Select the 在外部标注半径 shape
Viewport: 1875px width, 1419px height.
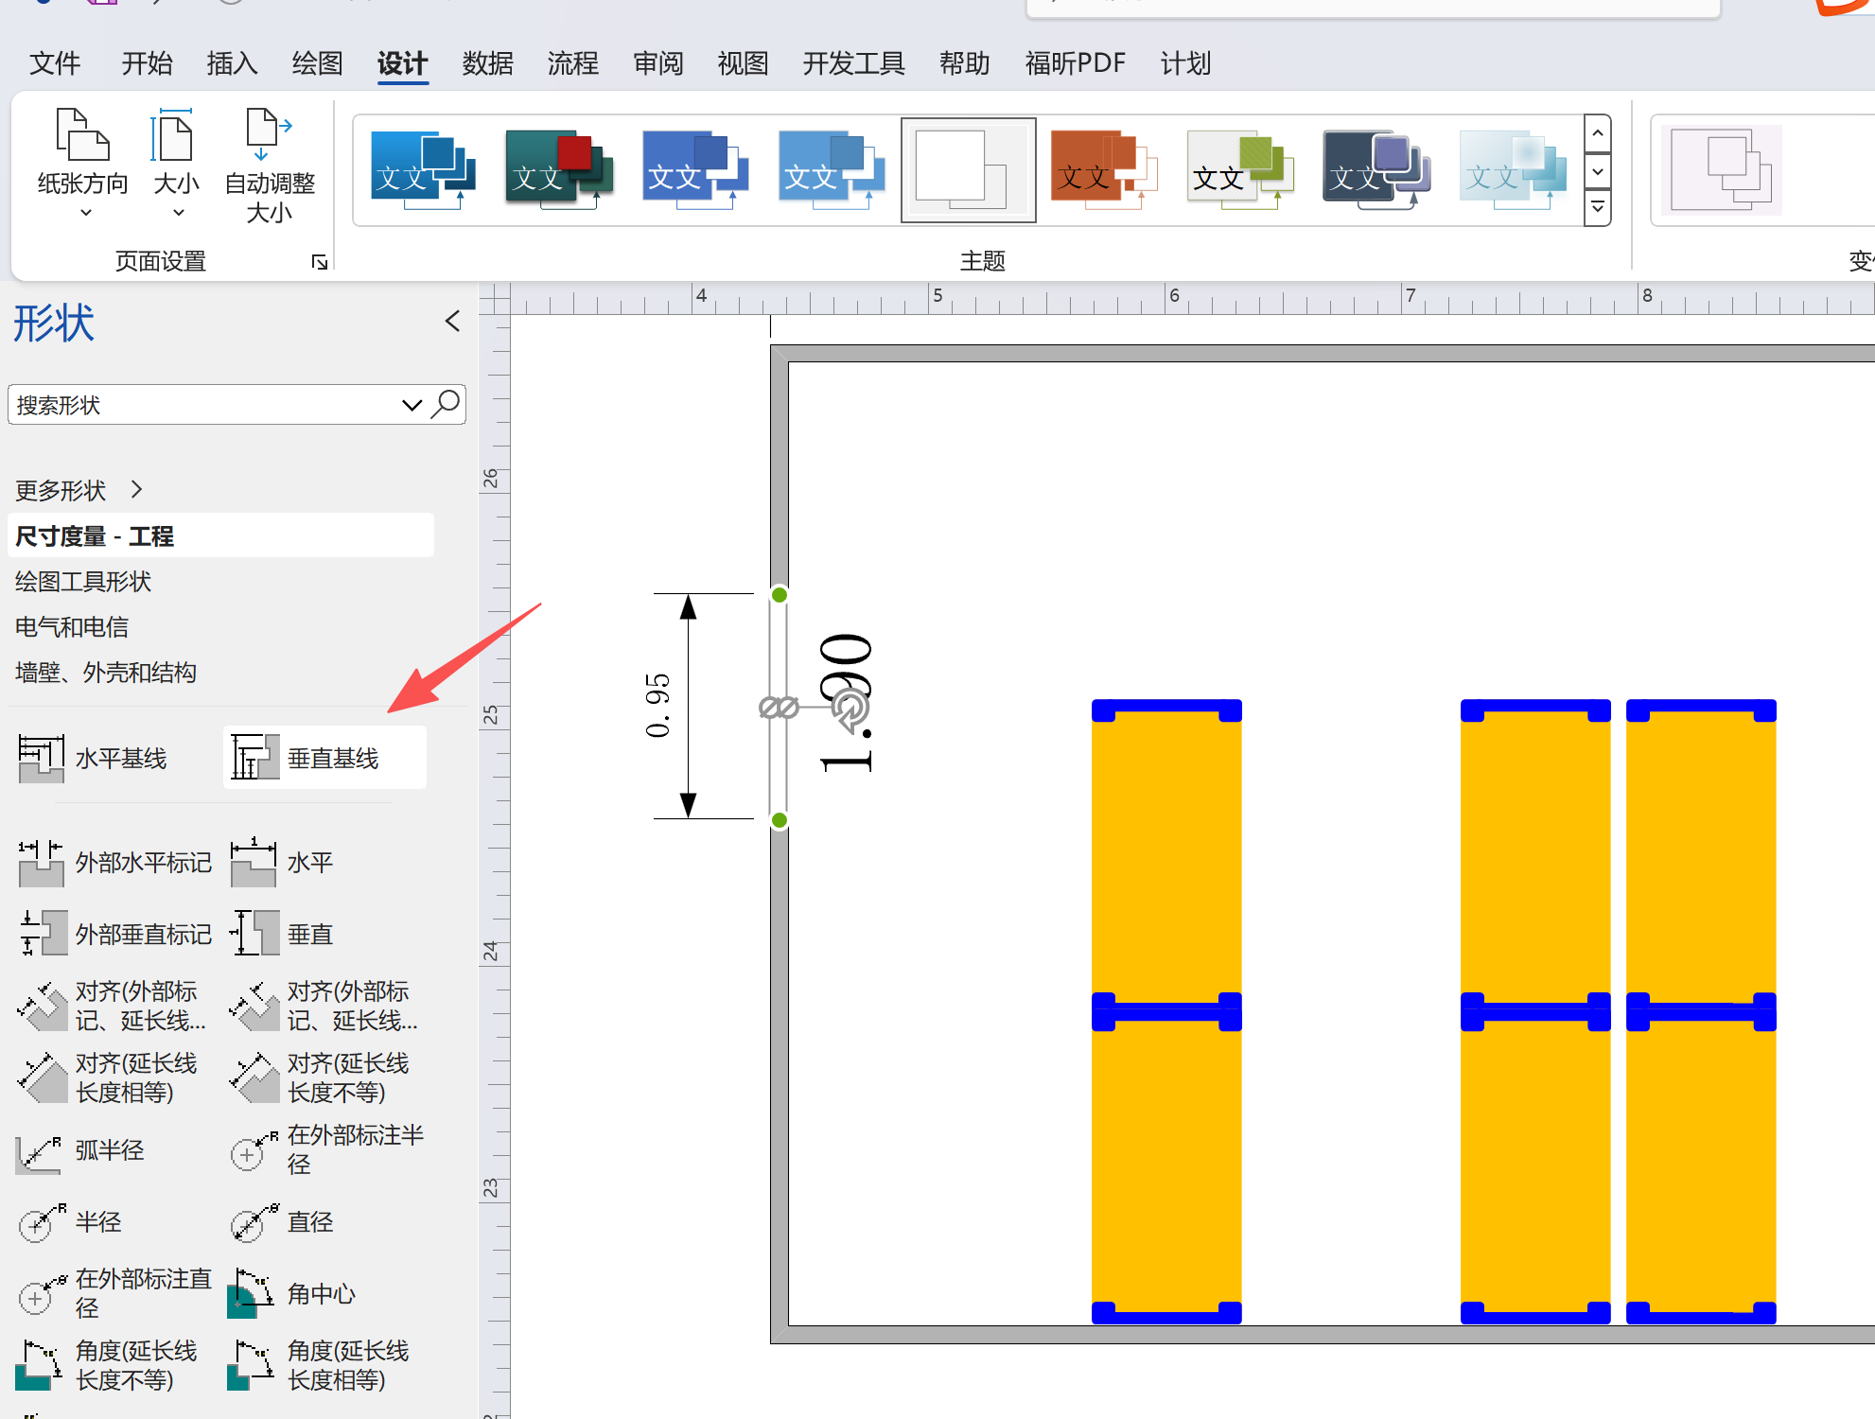[327, 1149]
